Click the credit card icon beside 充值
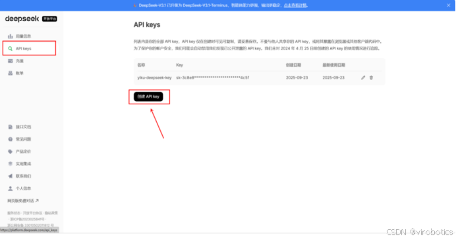Image resolution: width=456 pixels, height=241 pixels. pos(10,61)
